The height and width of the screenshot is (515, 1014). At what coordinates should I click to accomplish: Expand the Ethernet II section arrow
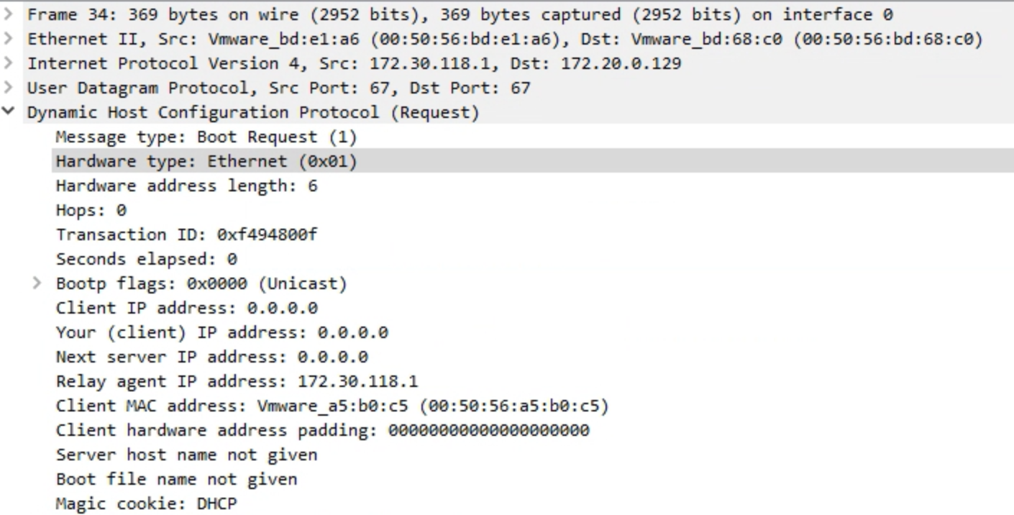click(x=9, y=39)
